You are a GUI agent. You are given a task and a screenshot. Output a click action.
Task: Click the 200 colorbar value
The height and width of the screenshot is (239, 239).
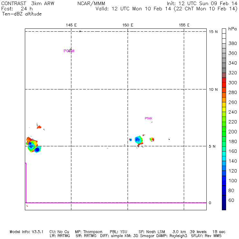233,132
